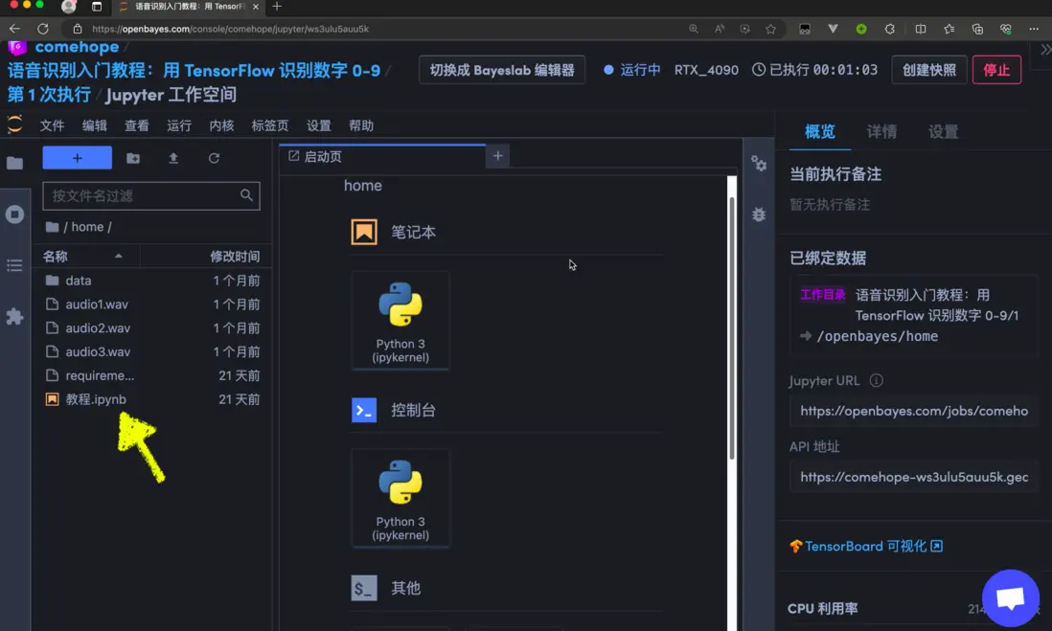Open the table of contents sidebar icon
The height and width of the screenshot is (631, 1052).
(14, 265)
